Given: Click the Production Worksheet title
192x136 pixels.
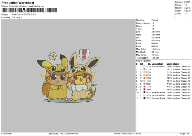Looking at the screenshot, I should click(18, 3).
